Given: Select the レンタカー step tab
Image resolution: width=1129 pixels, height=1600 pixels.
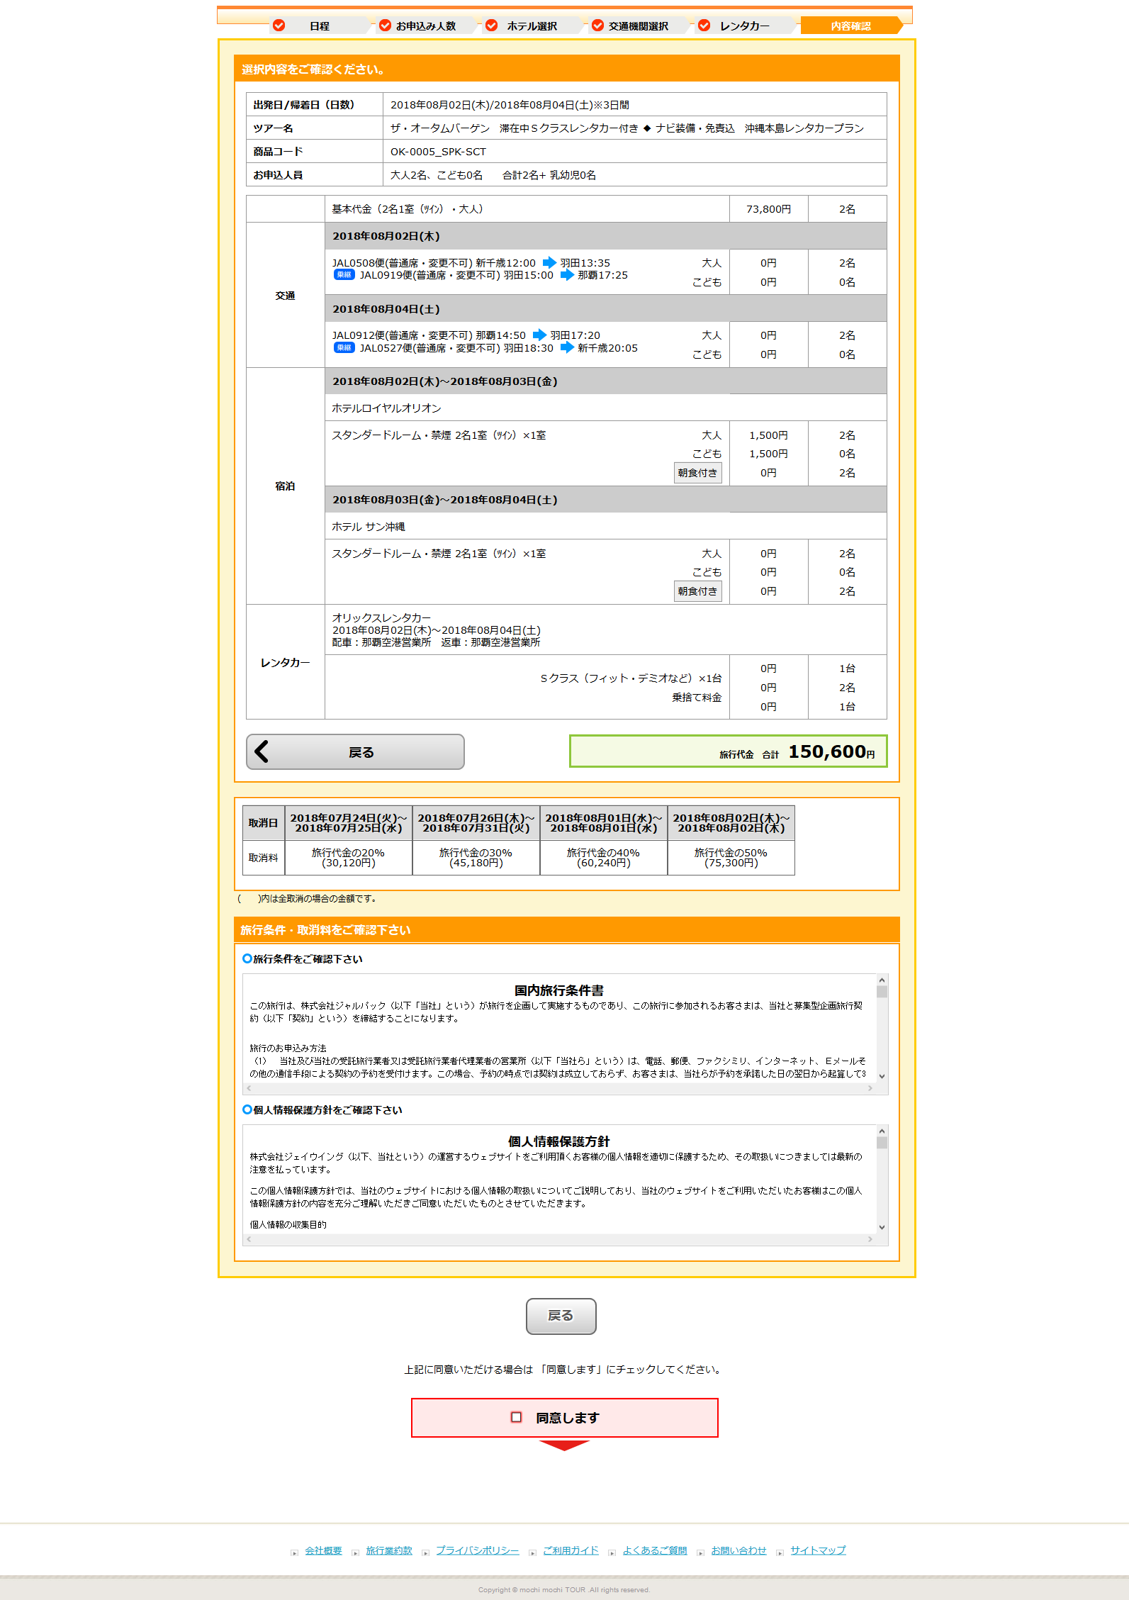Looking at the screenshot, I should point(745,26).
